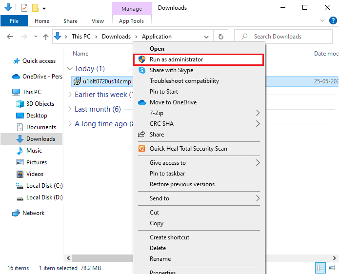This screenshot has height=274, width=339.
Task: Refresh the Downloads folder view
Action: 221,37
